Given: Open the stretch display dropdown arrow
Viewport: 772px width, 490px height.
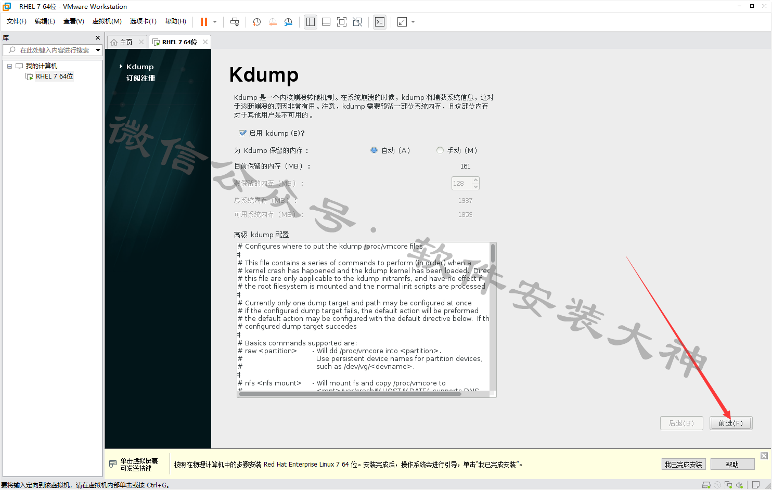Looking at the screenshot, I should coord(413,22).
